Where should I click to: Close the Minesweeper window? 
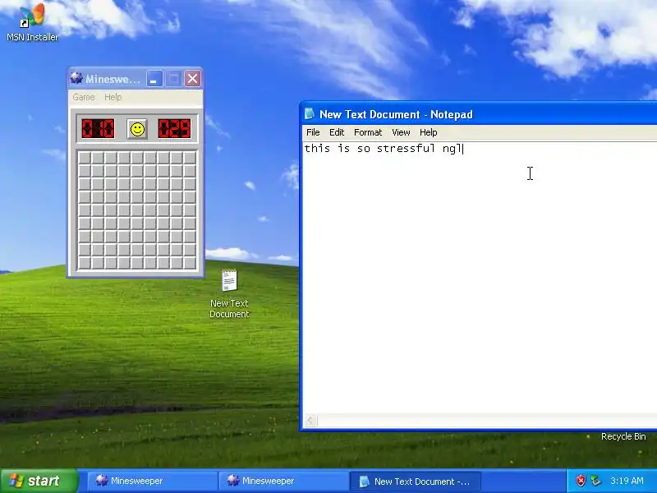click(x=193, y=78)
